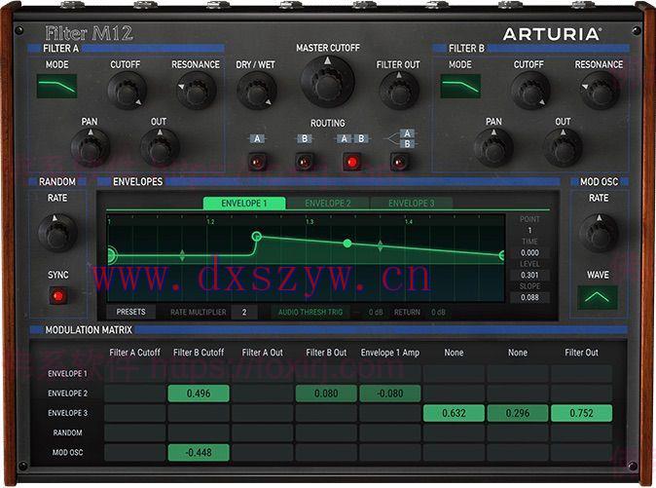Click the matrix cell showing 0.496
656x488 pixels.
[x=199, y=394]
